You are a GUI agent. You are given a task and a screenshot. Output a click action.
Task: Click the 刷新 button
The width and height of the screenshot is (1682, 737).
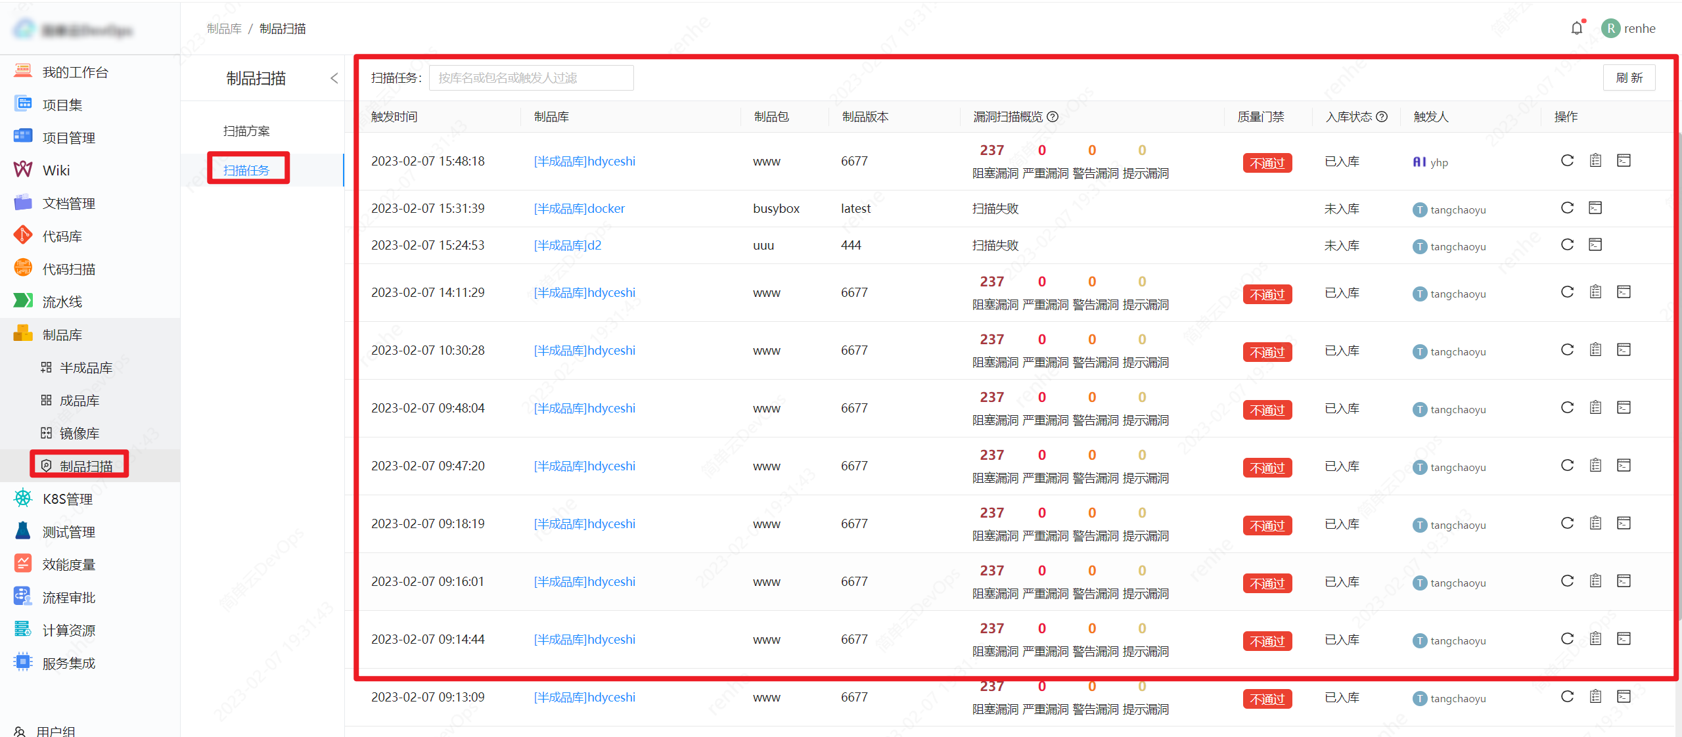pos(1629,78)
